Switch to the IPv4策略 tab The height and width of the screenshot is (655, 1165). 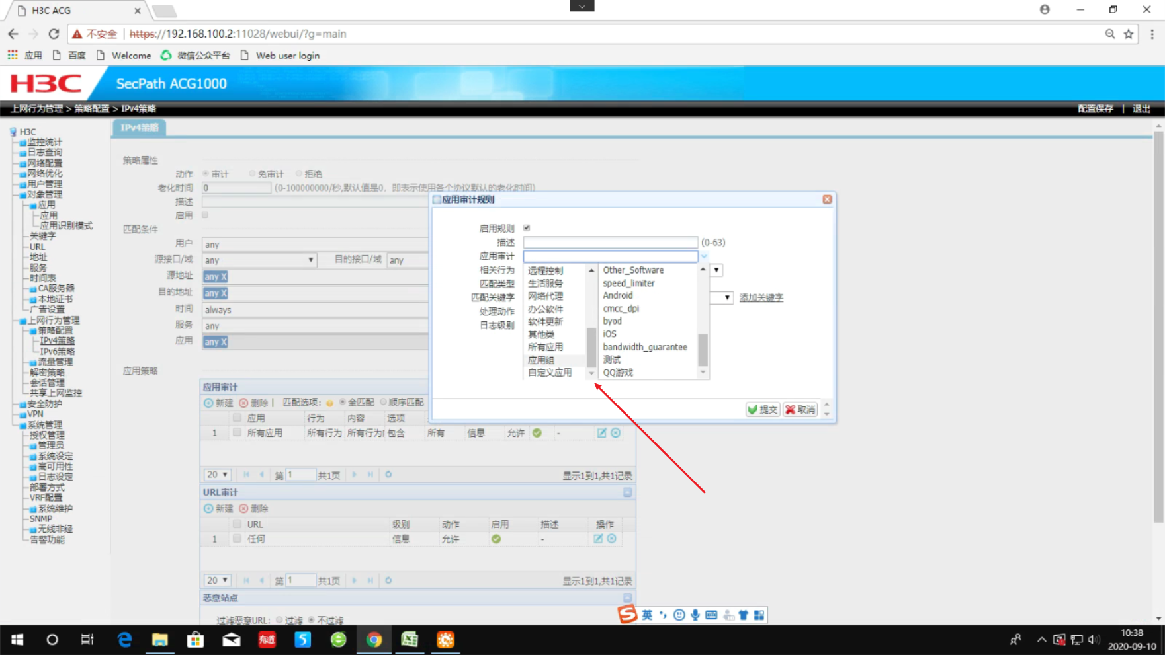pos(140,128)
